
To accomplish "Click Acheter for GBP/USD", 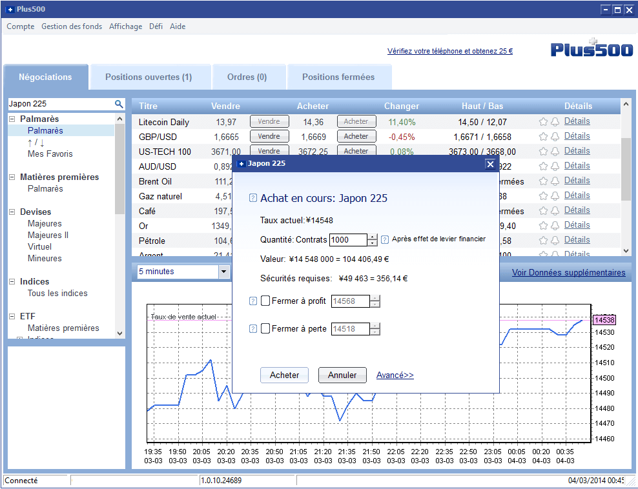I will [x=356, y=136].
